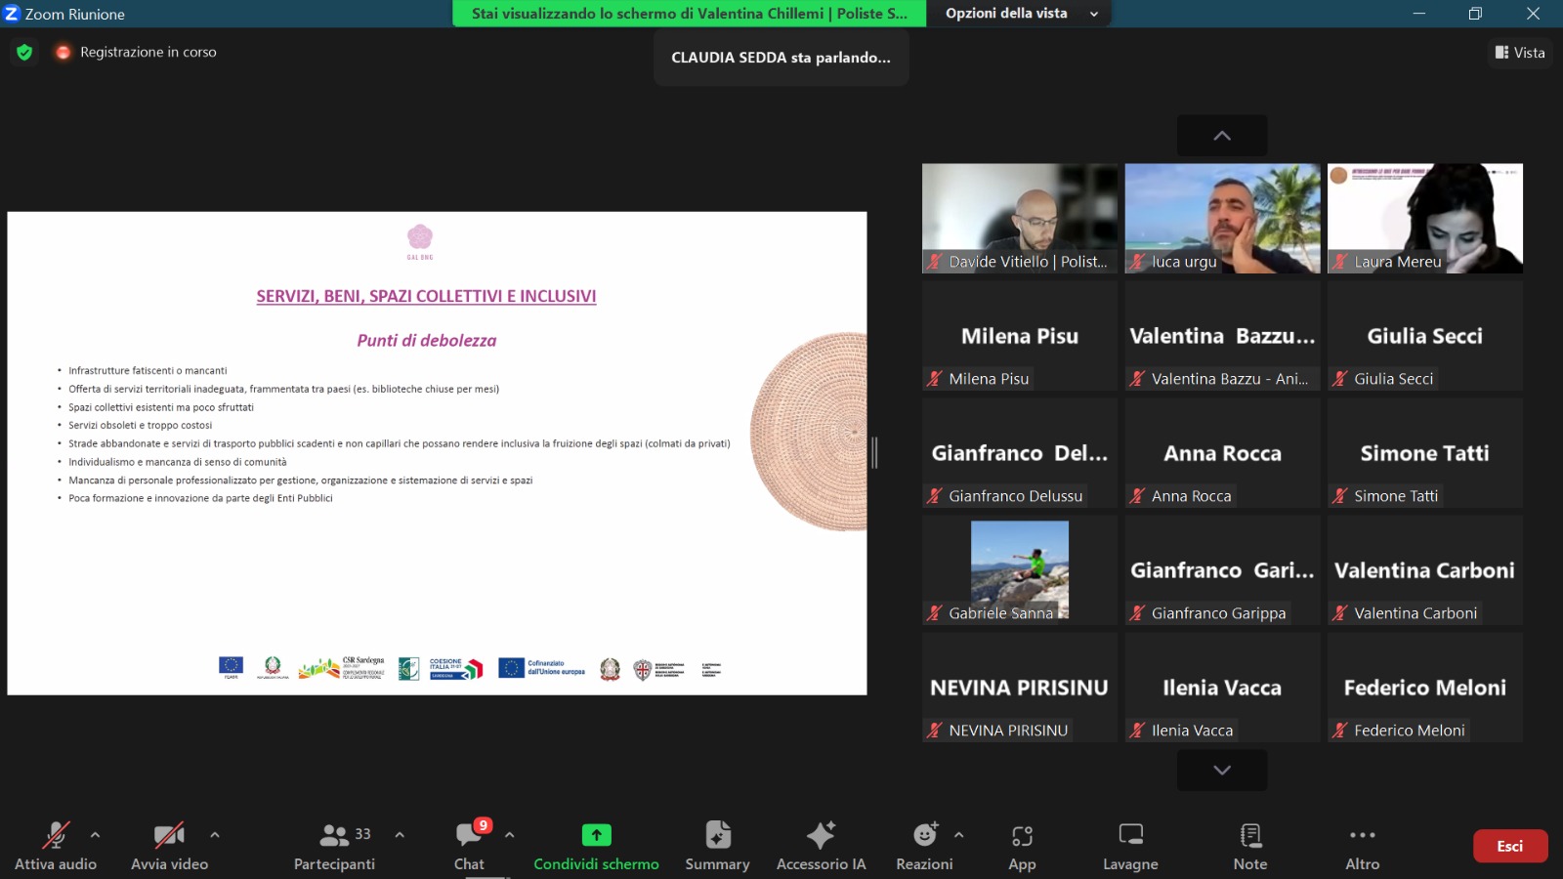1563x879 pixels.
Task: Start sharing with Condividi schermo
Action: [596, 846]
